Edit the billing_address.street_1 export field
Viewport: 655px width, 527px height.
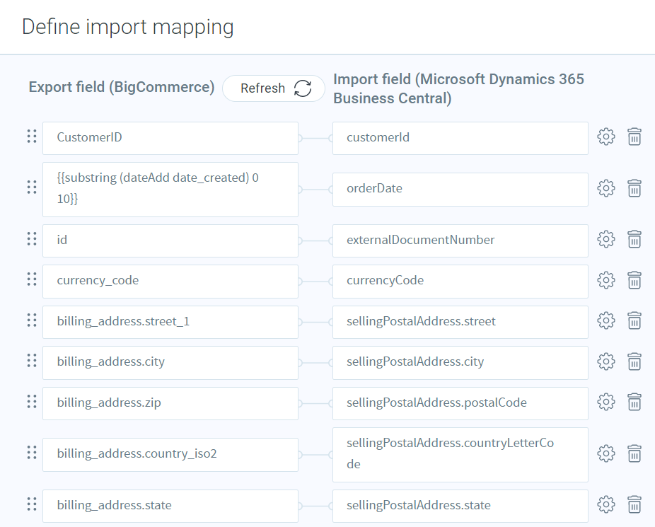pyautogui.click(x=170, y=322)
